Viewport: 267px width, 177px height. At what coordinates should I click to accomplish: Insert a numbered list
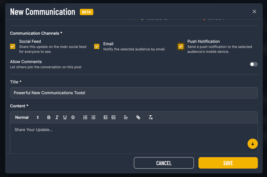pos(85,117)
